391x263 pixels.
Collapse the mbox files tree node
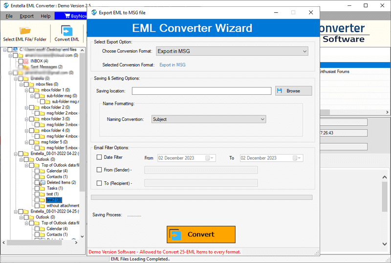[x=21, y=84]
